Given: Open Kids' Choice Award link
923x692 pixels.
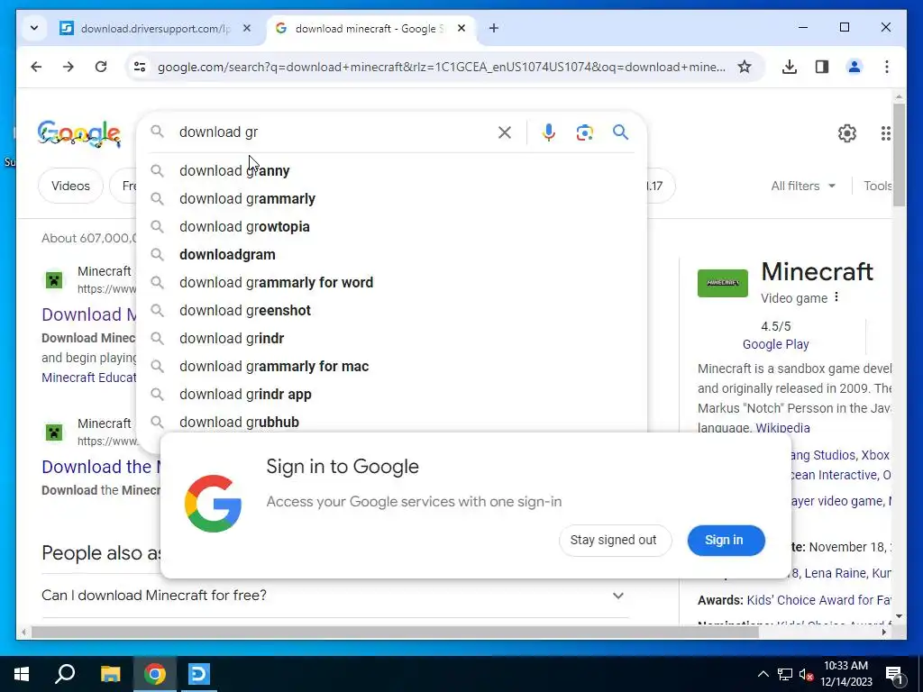Looking at the screenshot, I should pyautogui.click(x=818, y=600).
